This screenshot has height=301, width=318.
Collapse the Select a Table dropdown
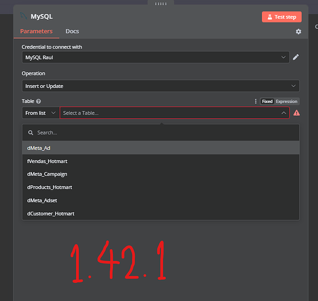tap(284, 113)
